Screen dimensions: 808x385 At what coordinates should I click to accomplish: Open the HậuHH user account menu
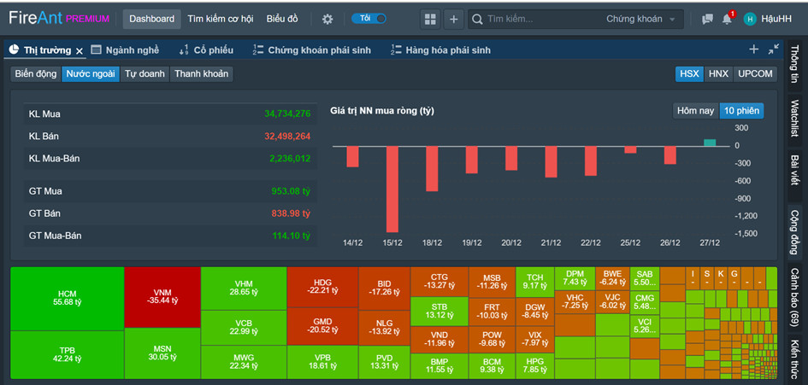point(767,19)
